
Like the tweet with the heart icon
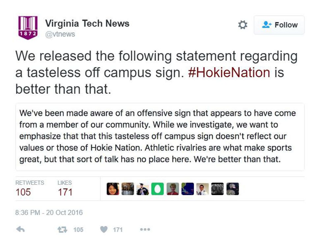coord(103,229)
